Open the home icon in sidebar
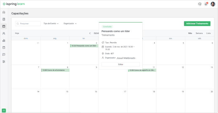Image resolution: width=218 pixels, height=113 pixels. tap(4, 12)
